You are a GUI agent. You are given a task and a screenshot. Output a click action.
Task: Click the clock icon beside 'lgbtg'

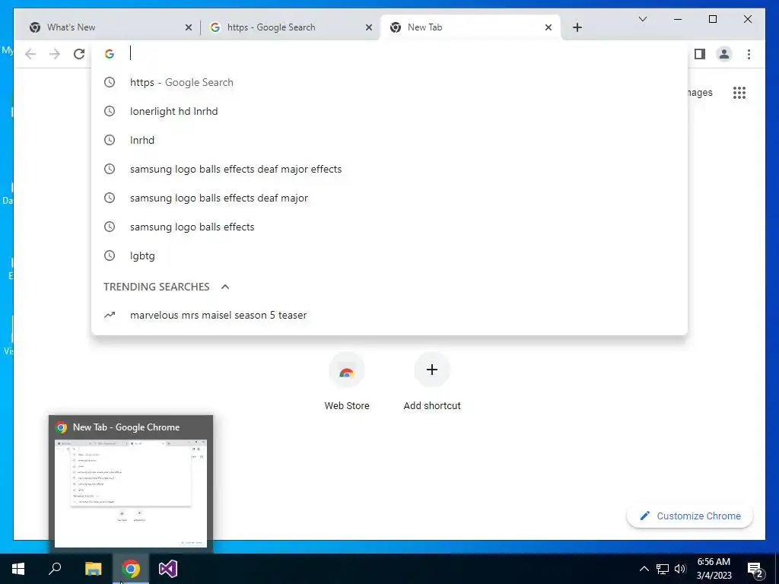(110, 255)
